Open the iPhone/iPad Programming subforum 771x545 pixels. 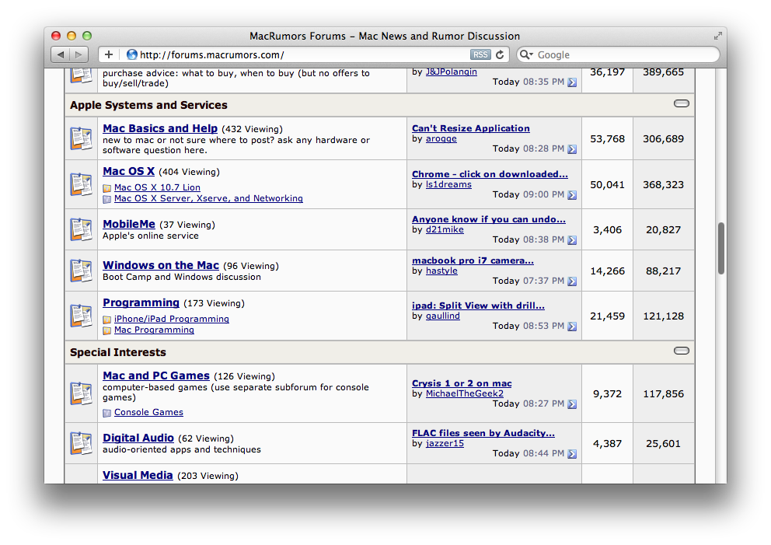(x=172, y=319)
